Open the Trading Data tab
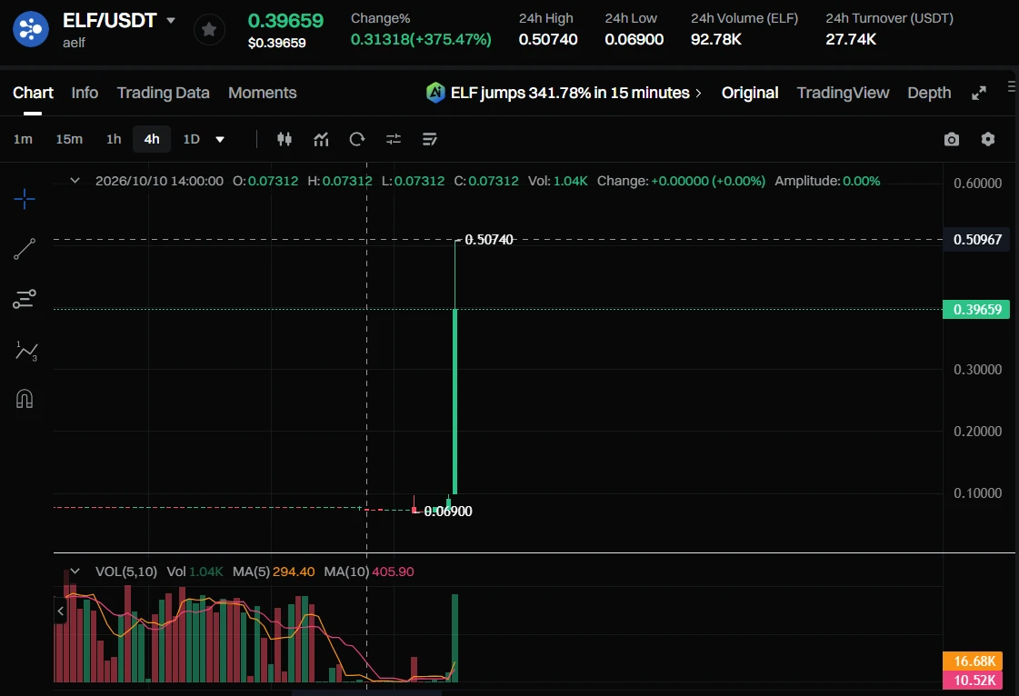 tap(163, 93)
